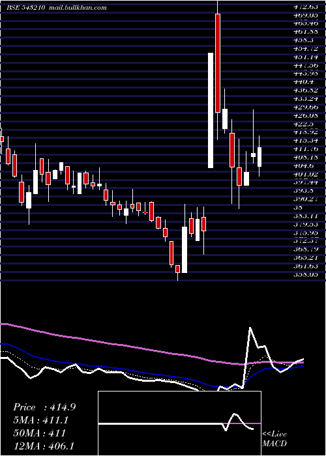Click the 451.14 price axis label
The height and width of the screenshot is (456, 326).
(x=305, y=57)
